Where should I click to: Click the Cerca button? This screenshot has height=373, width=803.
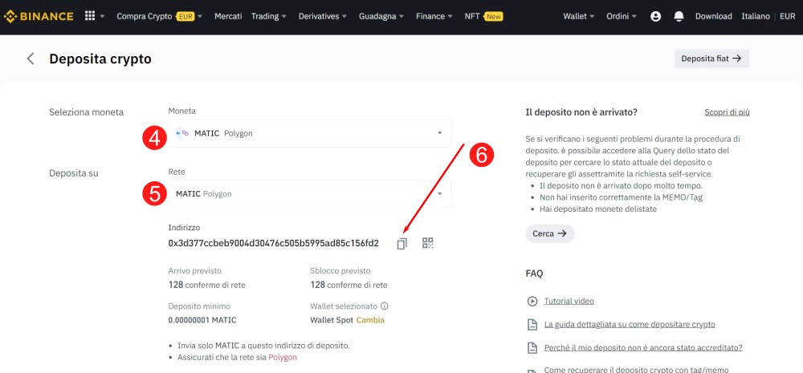pos(550,233)
